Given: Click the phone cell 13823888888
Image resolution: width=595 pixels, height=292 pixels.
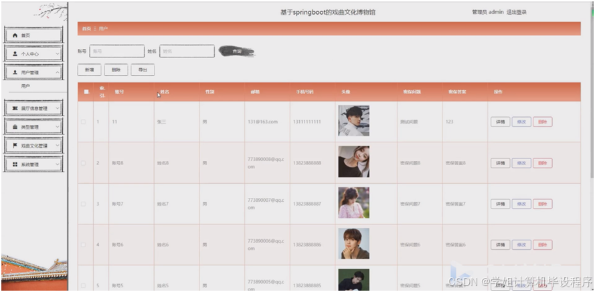Looking at the screenshot, I should tap(307, 163).
